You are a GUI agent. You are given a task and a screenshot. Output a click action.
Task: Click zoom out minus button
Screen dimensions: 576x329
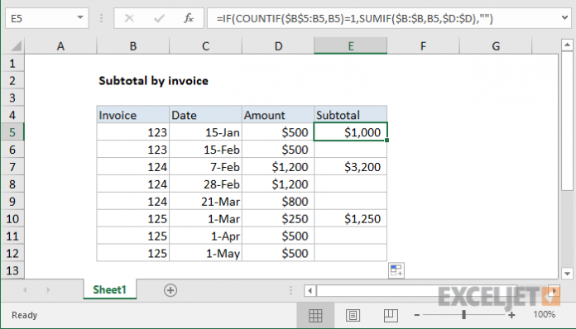click(416, 315)
